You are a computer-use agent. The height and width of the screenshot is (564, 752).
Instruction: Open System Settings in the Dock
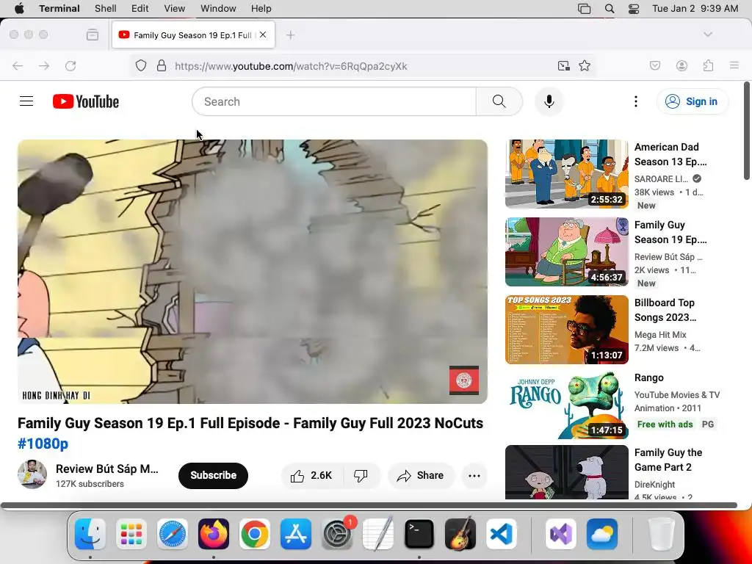(337, 533)
